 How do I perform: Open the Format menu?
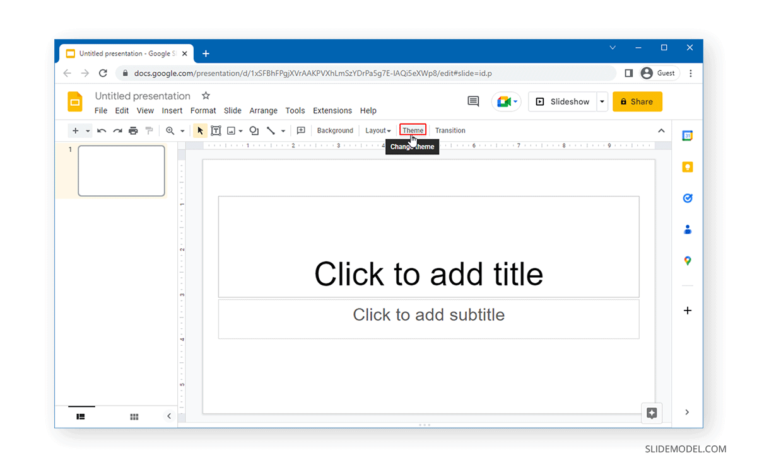click(202, 110)
